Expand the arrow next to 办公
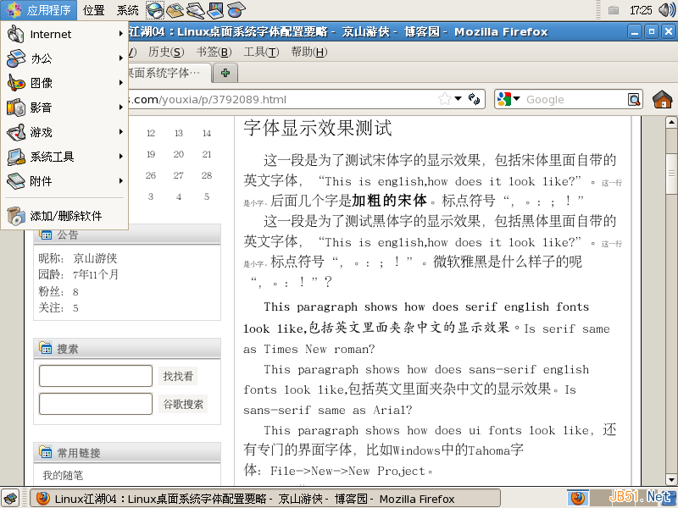This screenshot has height=508, width=678. [x=121, y=58]
